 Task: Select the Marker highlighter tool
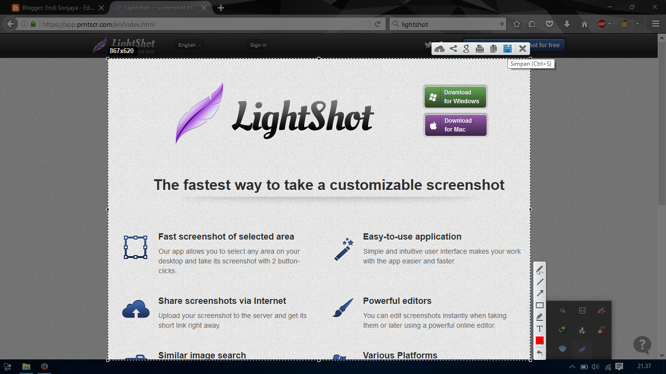(x=540, y=317)
